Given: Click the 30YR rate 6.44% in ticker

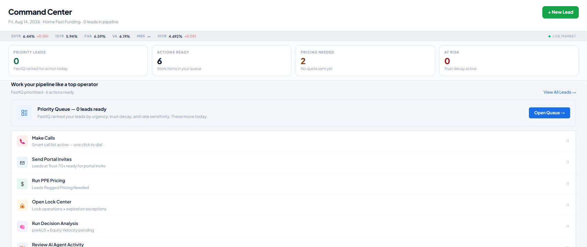Looking at the screenshot, I should (29, 36).
